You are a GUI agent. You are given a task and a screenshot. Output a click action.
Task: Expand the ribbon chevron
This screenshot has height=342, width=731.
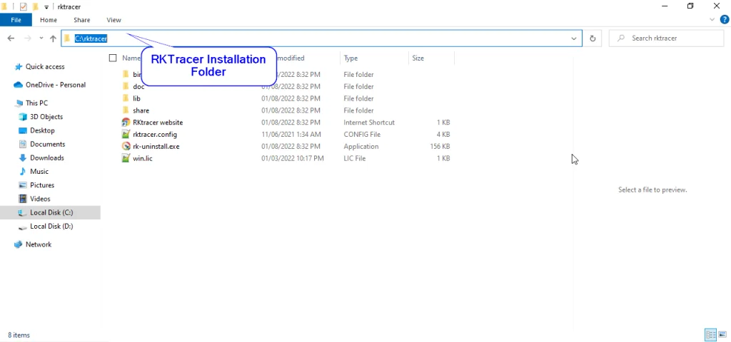point(712,19)
